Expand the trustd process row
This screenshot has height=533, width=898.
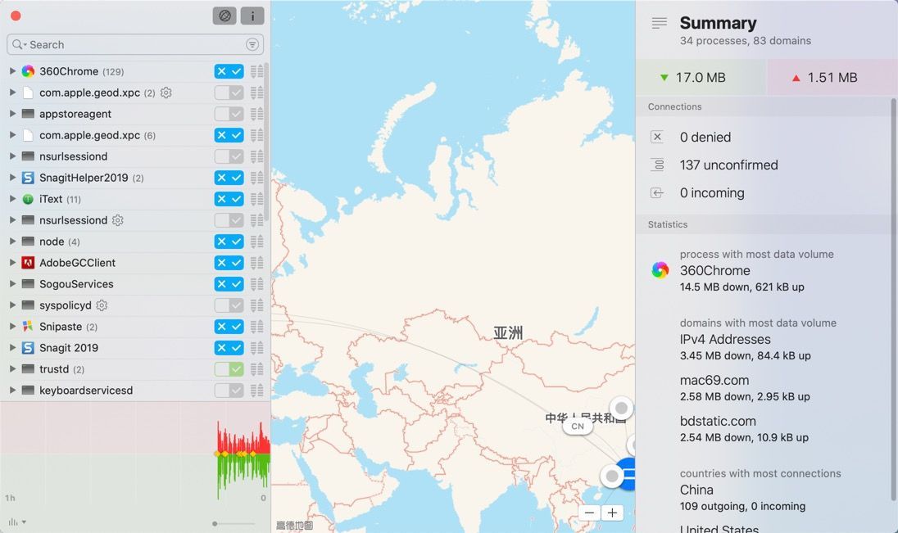12,368
